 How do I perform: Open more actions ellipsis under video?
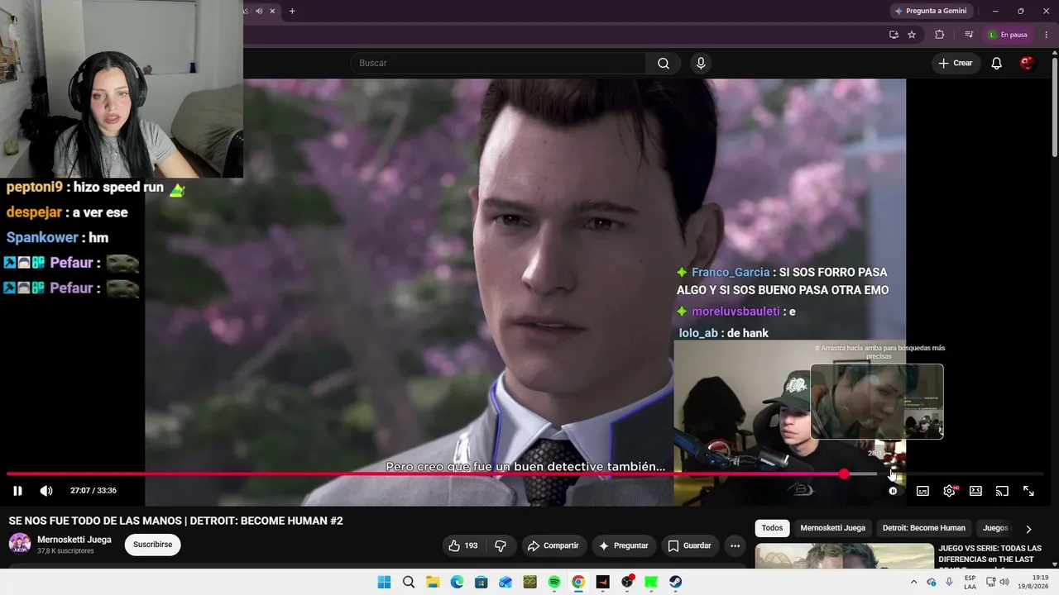click(x=735, y=545)
